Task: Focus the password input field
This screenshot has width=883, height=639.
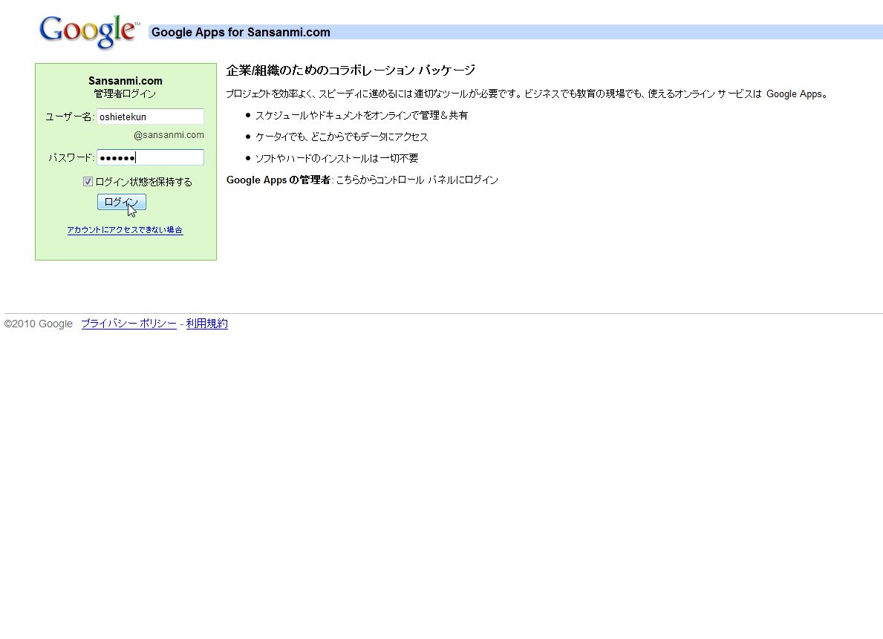Action: coord(150,157)
